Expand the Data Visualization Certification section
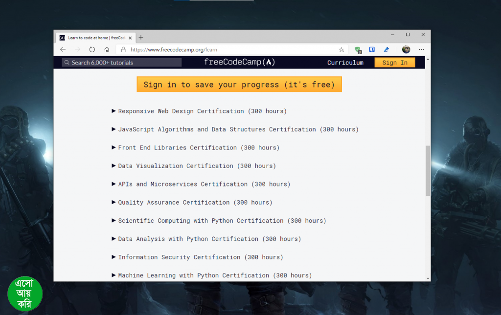Image resolution: width=501 pixels, height=315 pixels. pos(197,166)
